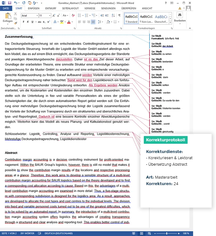Viewport: 216px width, 236px height.
Task: Open Word help with the question mark
Action: 166,3
